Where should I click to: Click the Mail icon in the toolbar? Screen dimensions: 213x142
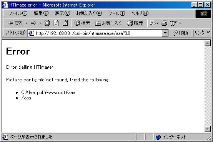tap(154, 23)
